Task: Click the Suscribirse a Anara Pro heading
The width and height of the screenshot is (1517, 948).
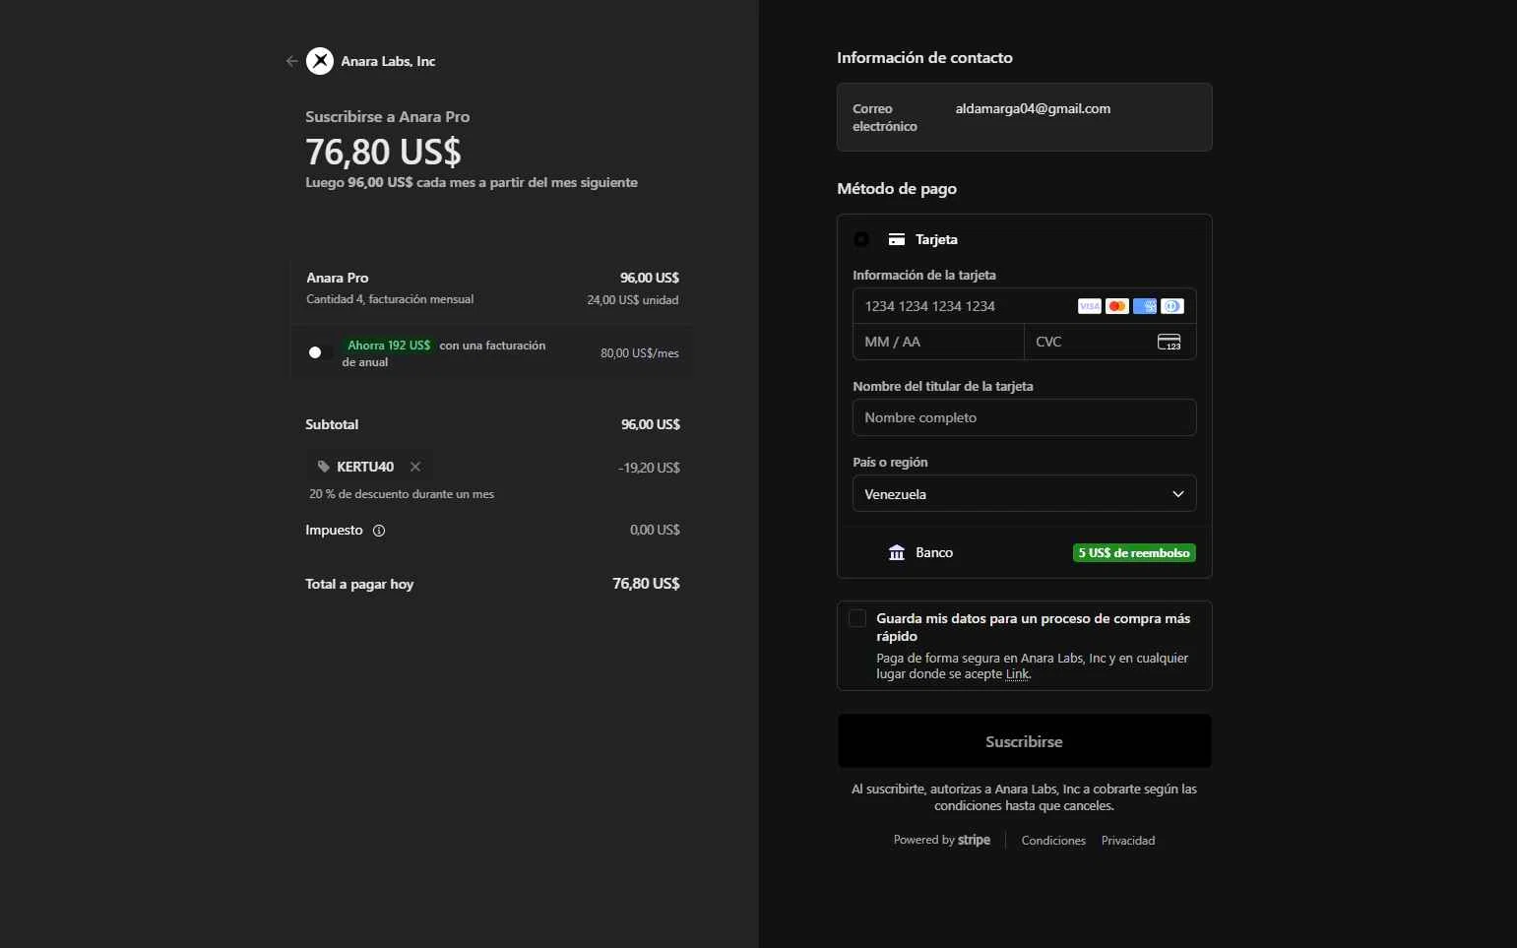Action: (x=387, y=116)
